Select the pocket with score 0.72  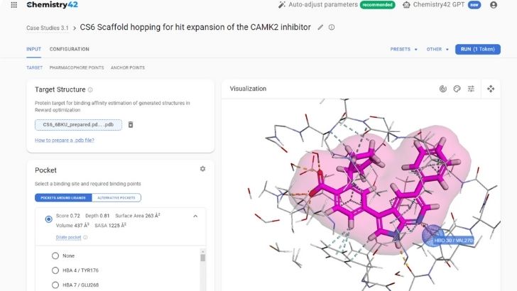[x=48, y=220]
